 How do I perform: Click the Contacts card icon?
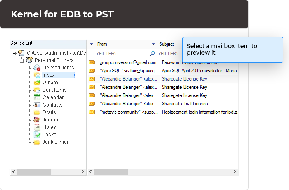coord(37,105)
